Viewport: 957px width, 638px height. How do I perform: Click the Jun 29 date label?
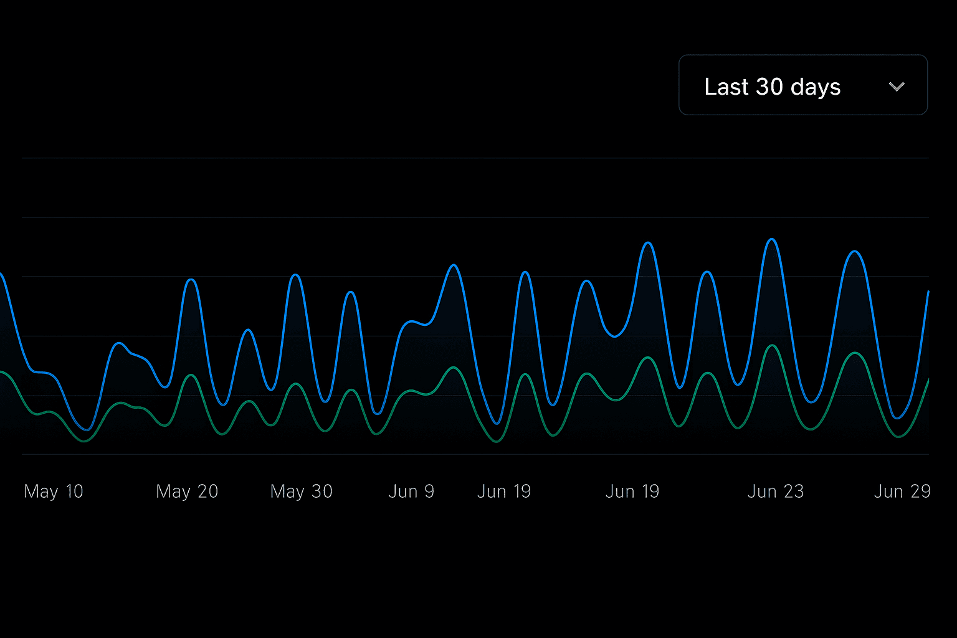point(902,492)
